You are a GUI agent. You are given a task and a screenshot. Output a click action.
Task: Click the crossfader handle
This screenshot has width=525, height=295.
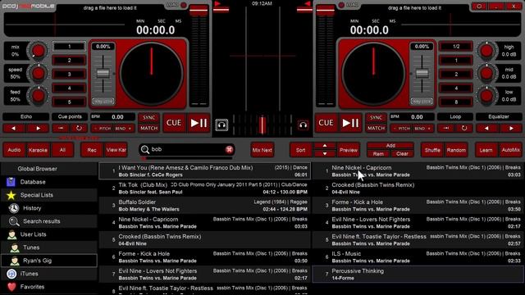coord(262,125)
